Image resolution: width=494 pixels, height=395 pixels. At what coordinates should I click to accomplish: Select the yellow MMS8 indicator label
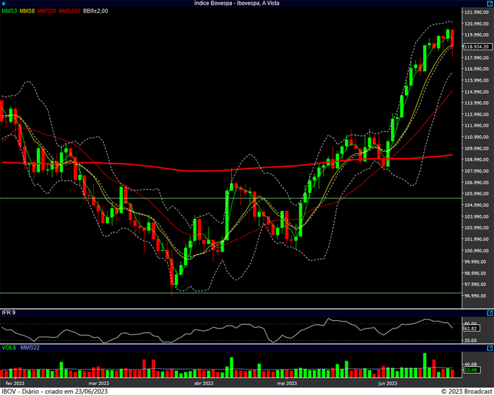tap(27, 11)
